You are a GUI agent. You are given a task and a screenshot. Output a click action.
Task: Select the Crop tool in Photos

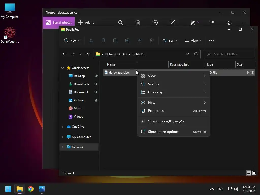tap(172, 23)
